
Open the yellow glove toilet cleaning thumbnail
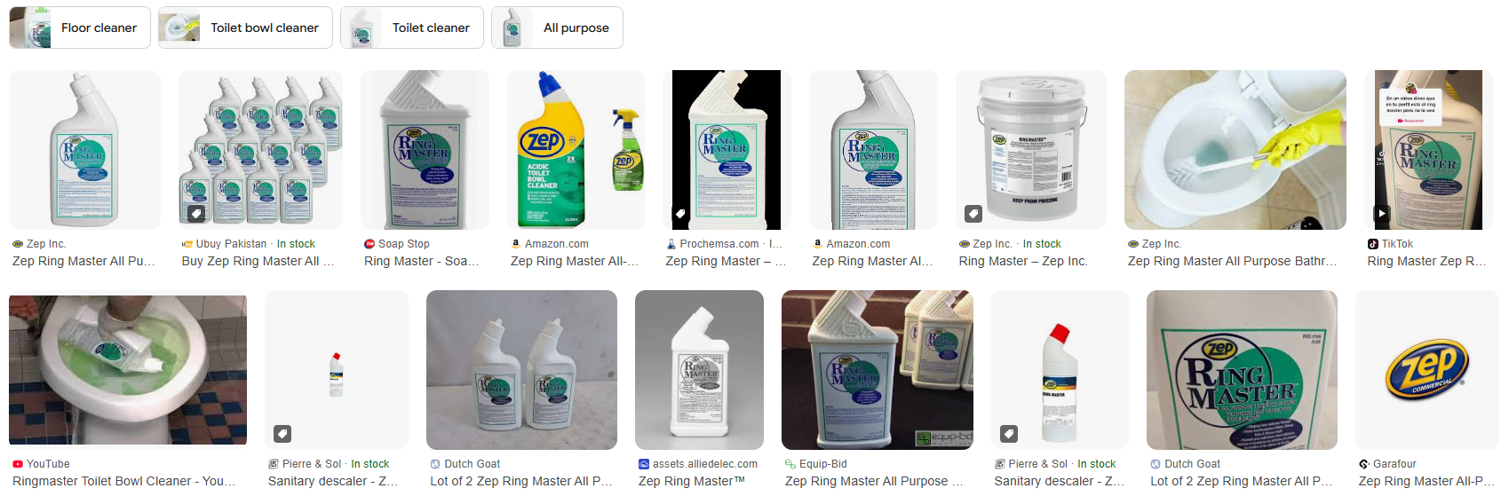point(1235,150)
